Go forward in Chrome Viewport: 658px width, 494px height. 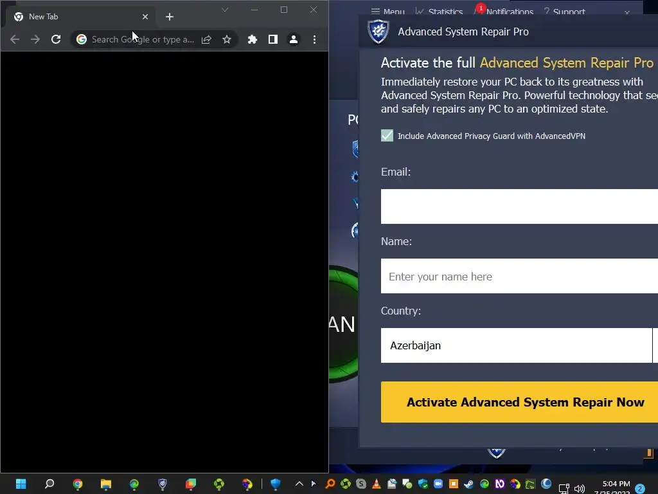[35, 39]
